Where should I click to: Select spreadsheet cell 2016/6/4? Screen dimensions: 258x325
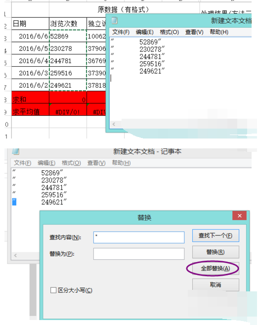coord(31,60)
